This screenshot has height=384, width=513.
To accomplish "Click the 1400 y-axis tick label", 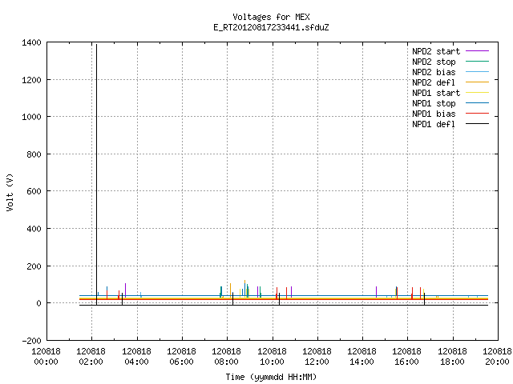I will [31, 42].
